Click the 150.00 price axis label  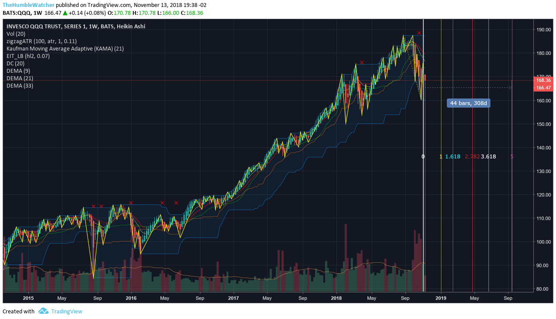click(x=544, y=124)
